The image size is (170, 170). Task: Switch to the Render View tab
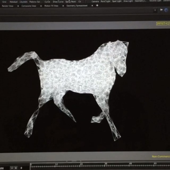(7, 6)
